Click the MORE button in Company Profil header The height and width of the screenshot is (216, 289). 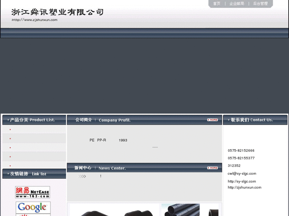(212, 120)
